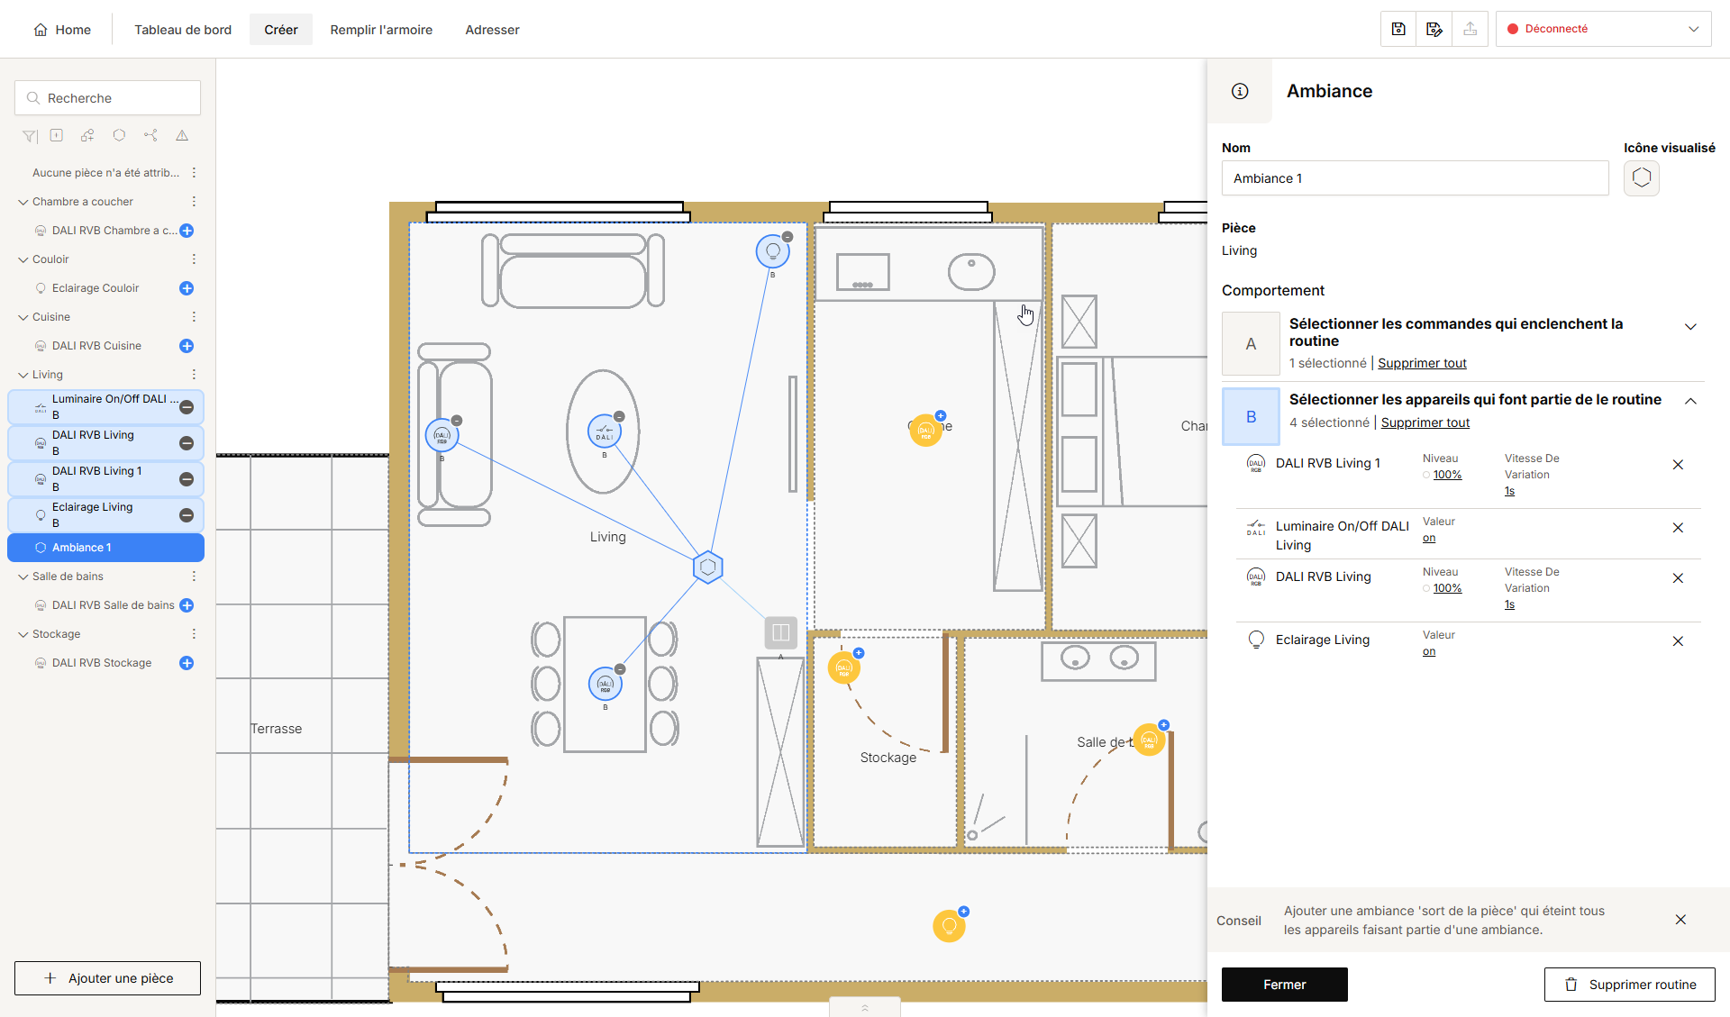Click the save project icon in top toolbar
Image resolution: width=1730 pixels, height=1017 pixels.
pos(1398,29)
